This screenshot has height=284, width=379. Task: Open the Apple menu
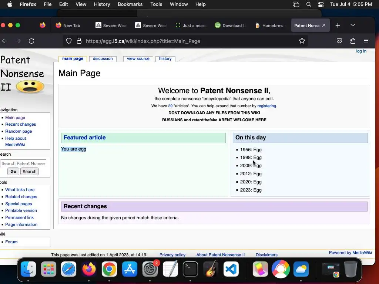(x=10, y=4)
